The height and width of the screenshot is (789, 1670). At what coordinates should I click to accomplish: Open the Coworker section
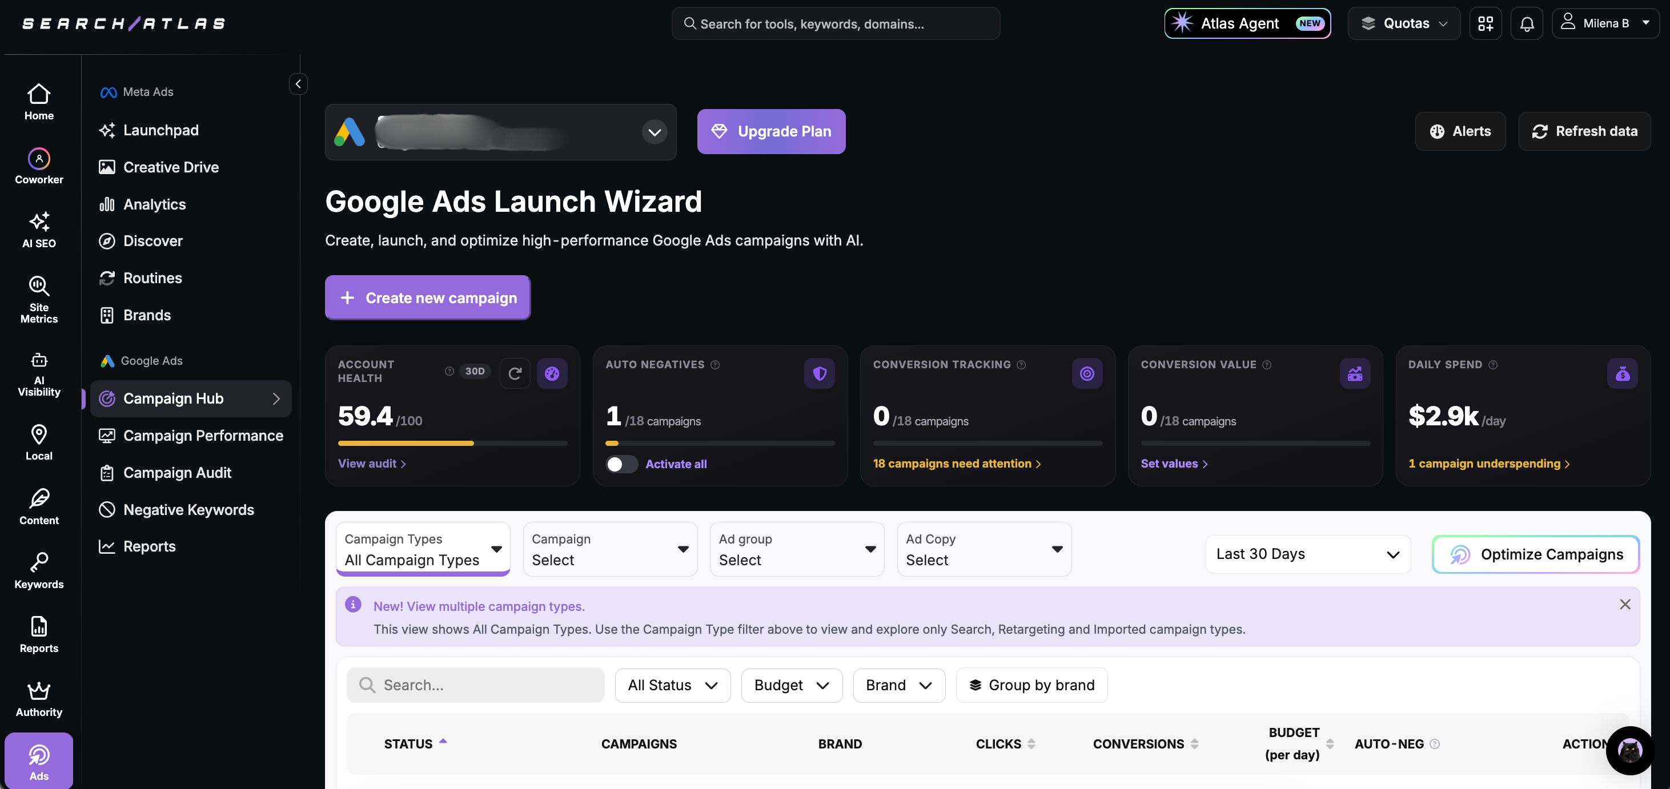click(39, 167)
